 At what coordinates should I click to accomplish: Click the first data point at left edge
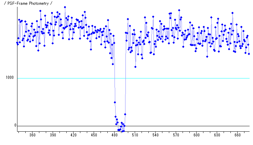[17, 43]
